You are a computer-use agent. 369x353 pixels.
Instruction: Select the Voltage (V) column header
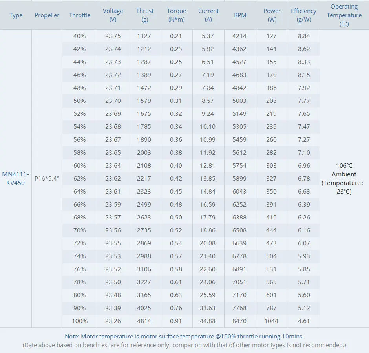click(113, 15)
